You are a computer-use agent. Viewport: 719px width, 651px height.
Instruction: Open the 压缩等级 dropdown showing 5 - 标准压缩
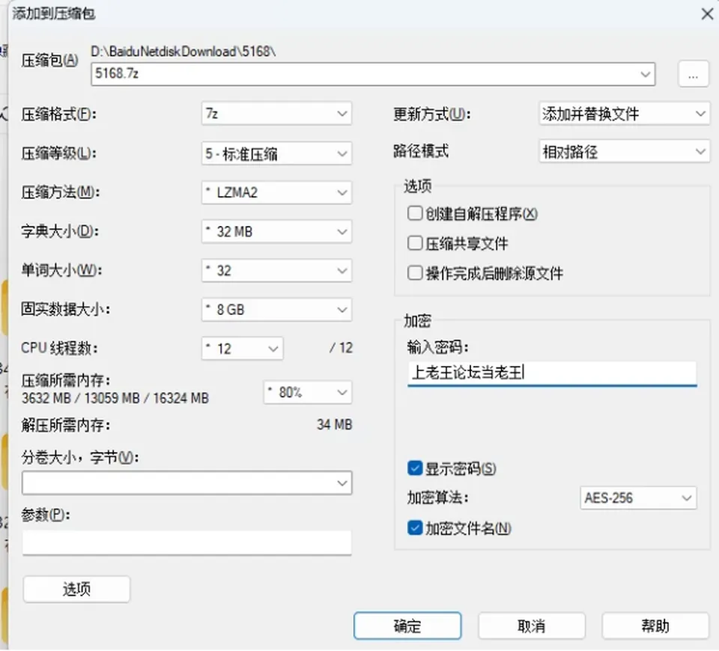coord(276,153)
